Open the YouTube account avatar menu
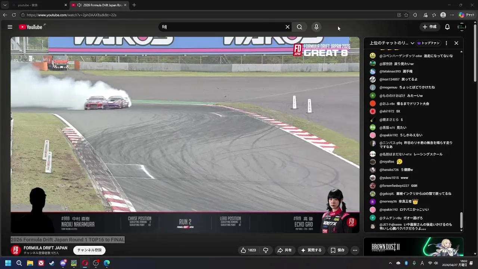Viewport: 478px width, 269px height. point(462,27)
